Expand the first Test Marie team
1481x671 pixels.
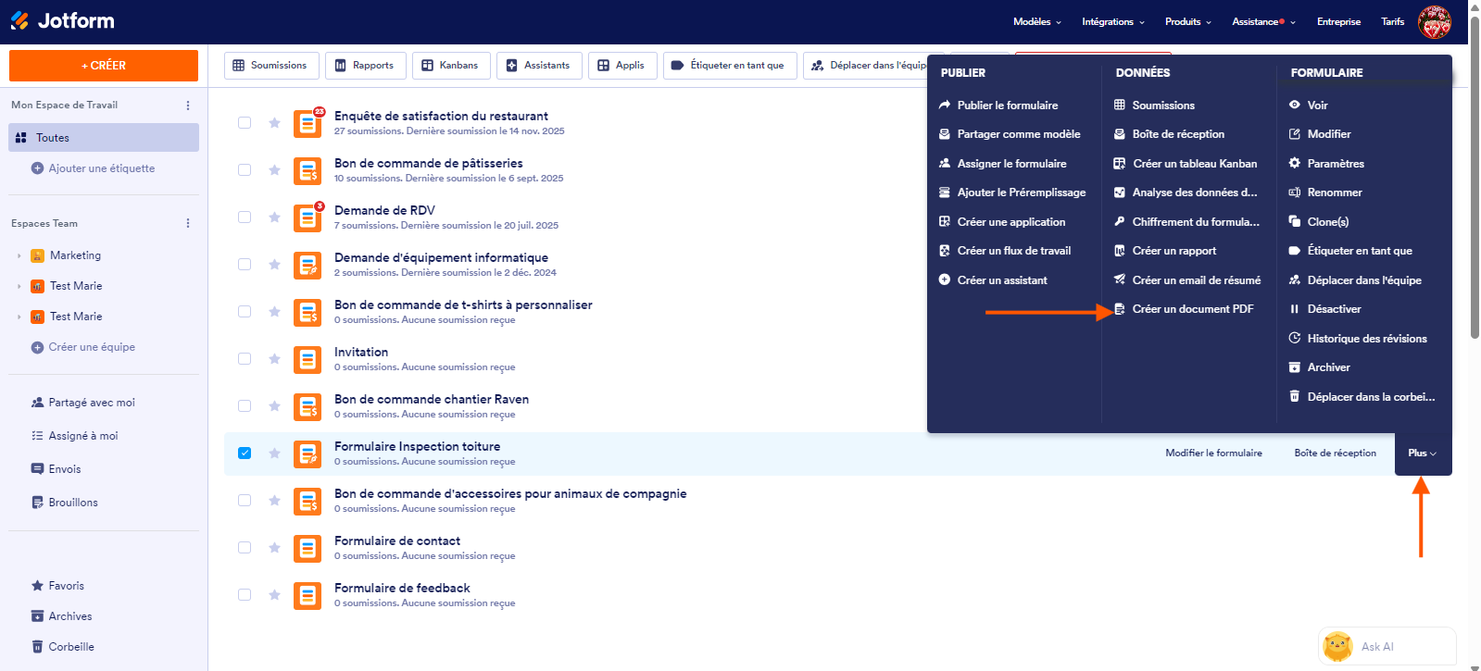point(19,286)
